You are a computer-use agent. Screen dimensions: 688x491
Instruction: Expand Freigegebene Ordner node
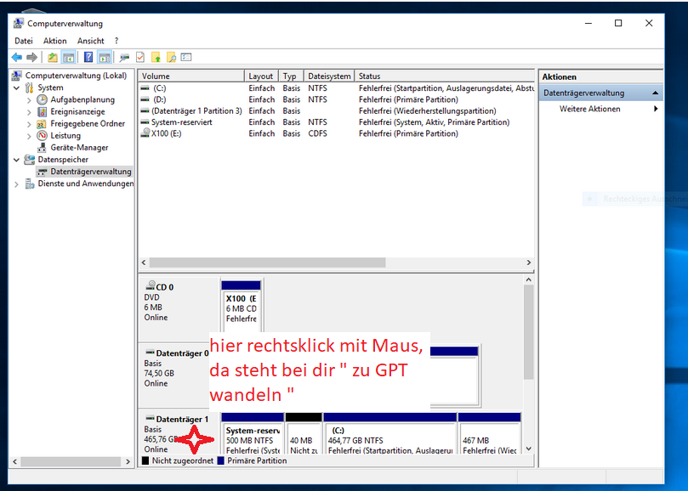pos(29,124)
